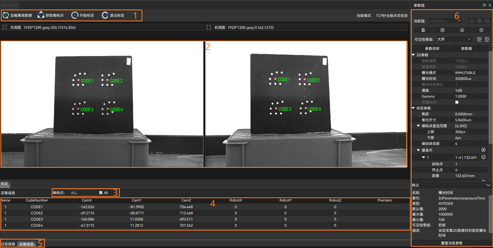
Task: Click the plus button to add a 基准尺
Action: pyautogui.click(x=483, y=150)
